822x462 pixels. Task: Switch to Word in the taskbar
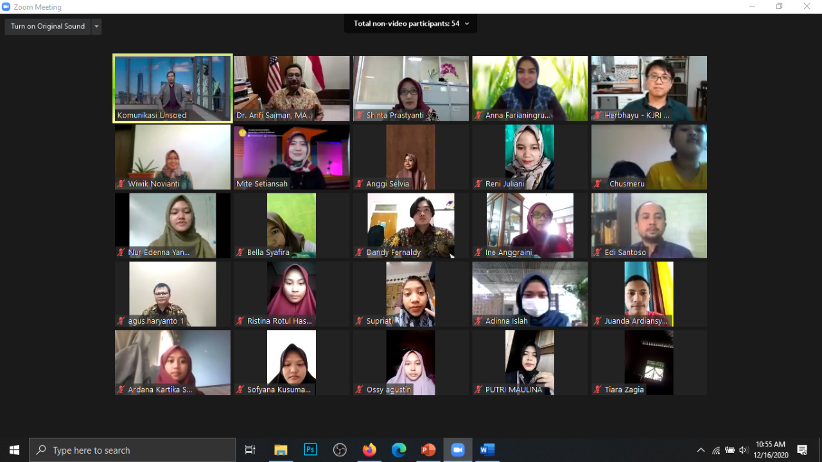pyautogui.click(x=487, y=450)
